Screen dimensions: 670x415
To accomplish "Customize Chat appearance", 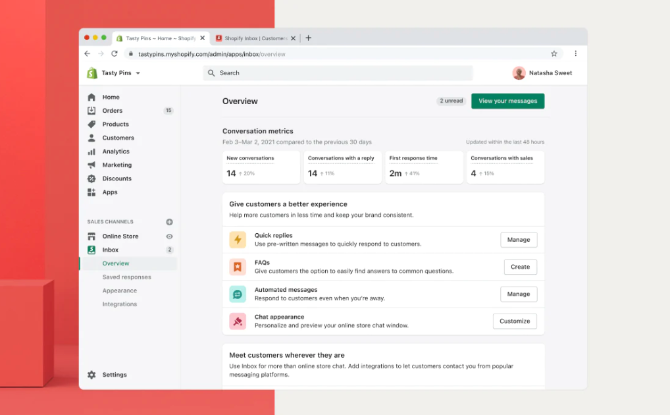I will tap(515, 321).
